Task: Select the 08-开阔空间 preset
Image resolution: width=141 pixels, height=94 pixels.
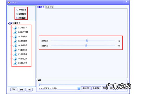Action: point(22,58)
